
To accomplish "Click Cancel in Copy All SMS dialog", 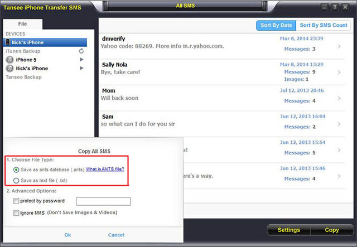I will point(116,235).
